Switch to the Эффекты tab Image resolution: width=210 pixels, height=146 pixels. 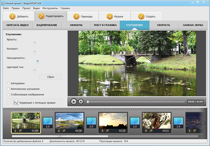[x=76, y=25]
